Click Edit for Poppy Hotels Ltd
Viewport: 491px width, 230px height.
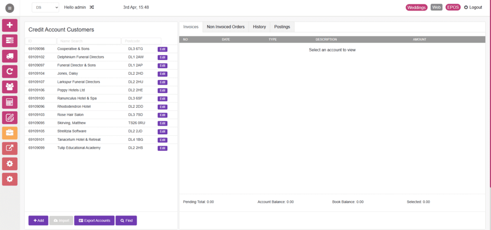point(162,91)
